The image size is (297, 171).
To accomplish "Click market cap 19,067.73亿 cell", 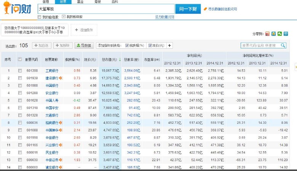I will pyautogui.click(x=110, y=70).
